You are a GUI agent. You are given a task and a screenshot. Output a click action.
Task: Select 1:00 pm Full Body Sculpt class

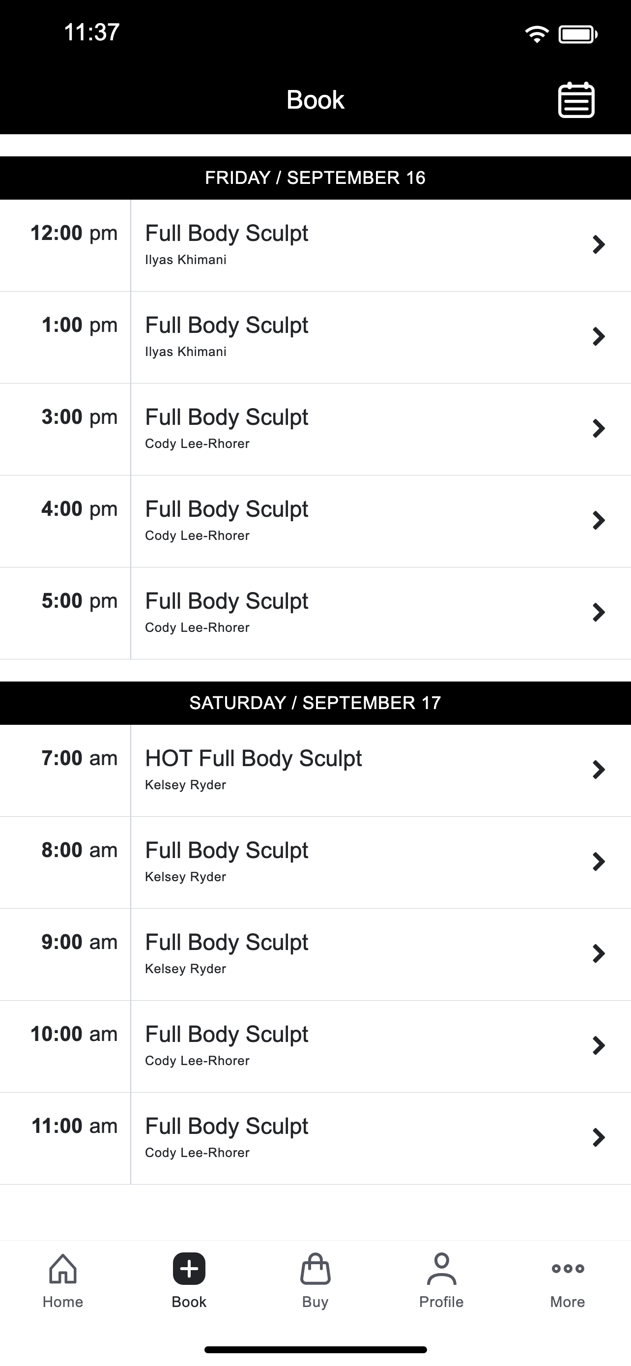[315, 337]
